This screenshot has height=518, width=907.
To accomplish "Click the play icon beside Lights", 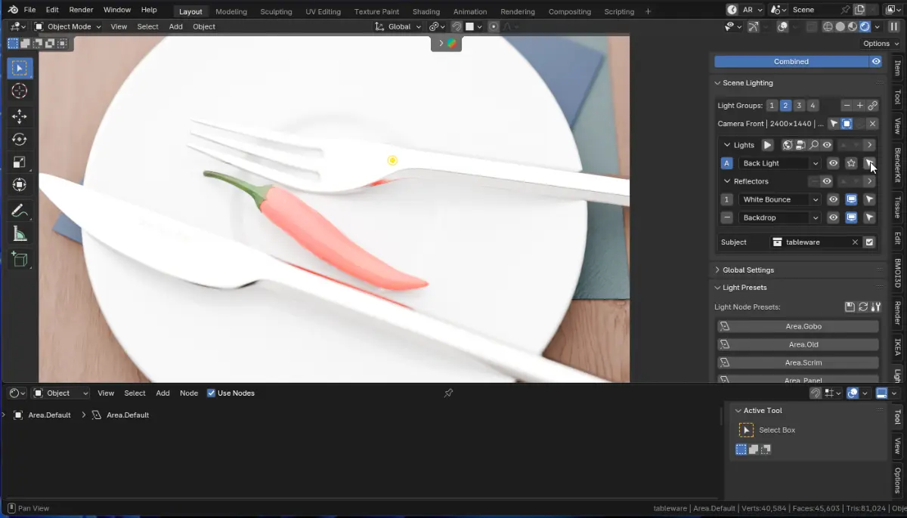I will point(767,145).
